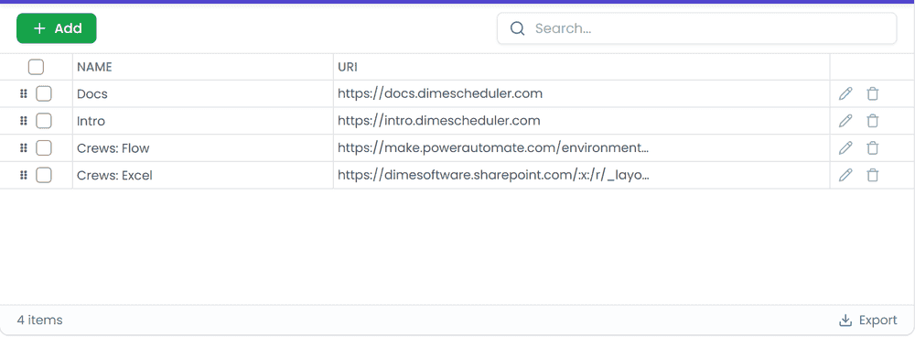The height and width of the screenshot is (337, 915).
Task: Grab the drag handle of Docs row
Action: tap(24, 93)
